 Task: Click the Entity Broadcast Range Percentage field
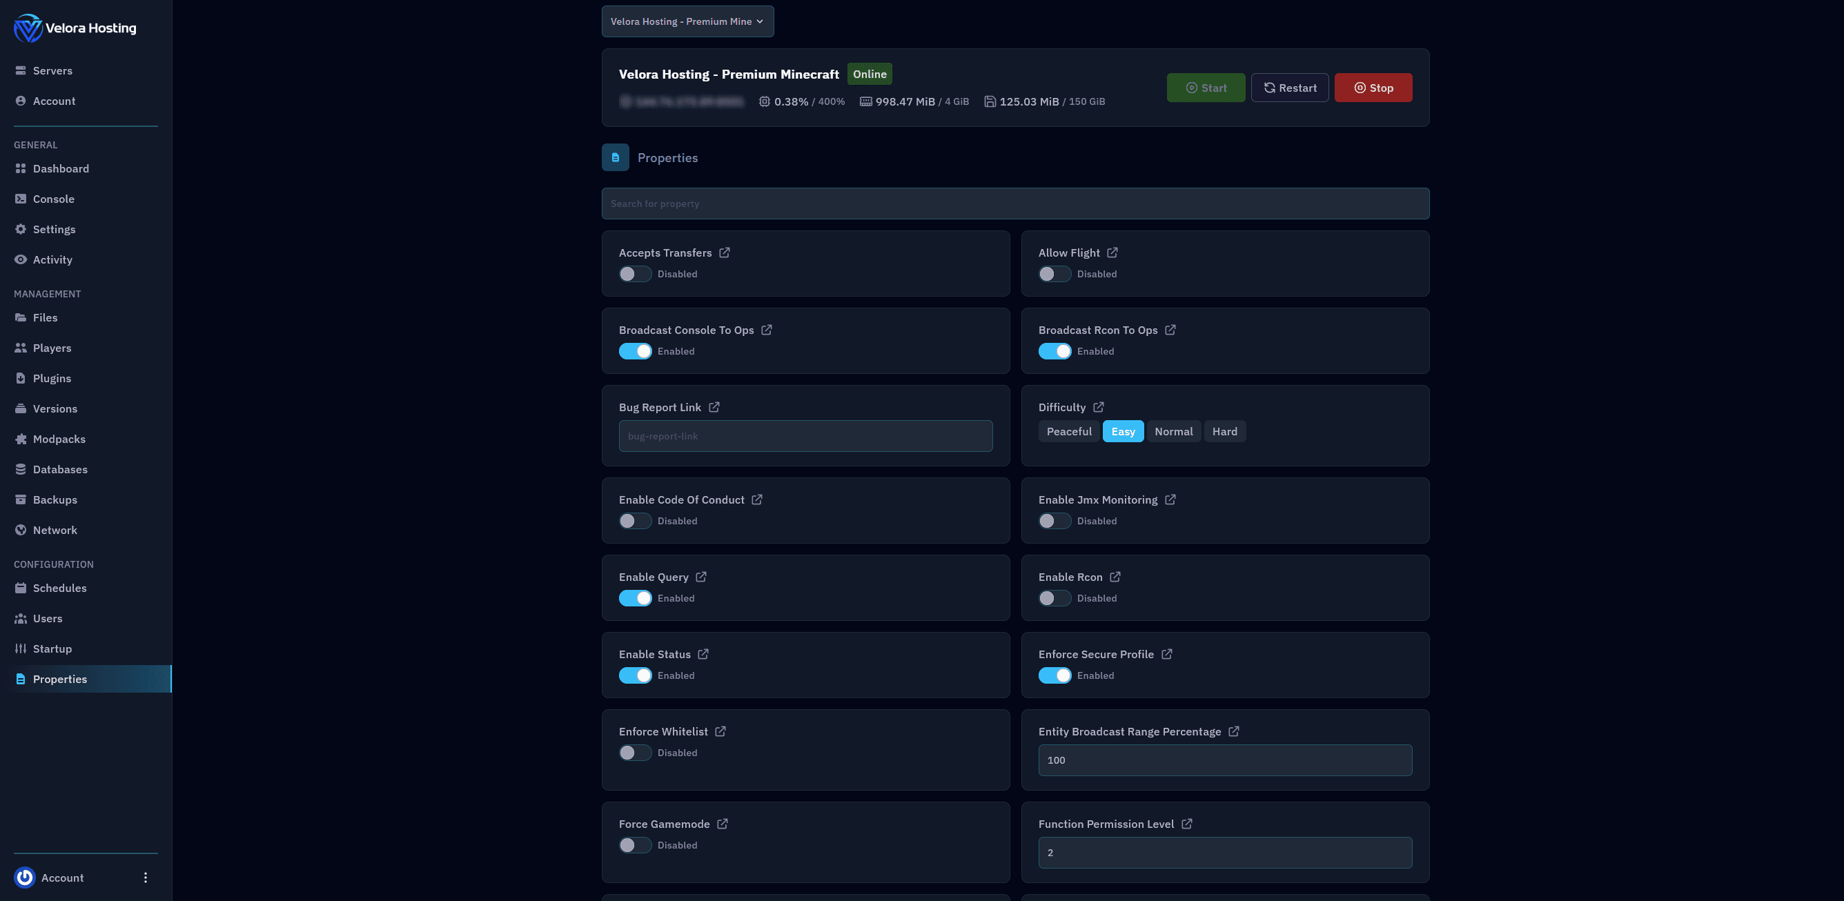1224,760
